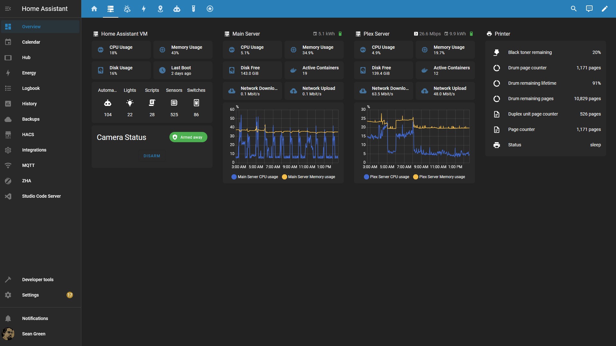
Task: Open Lights count bulb icon
Action: click(x=130, y=103)
